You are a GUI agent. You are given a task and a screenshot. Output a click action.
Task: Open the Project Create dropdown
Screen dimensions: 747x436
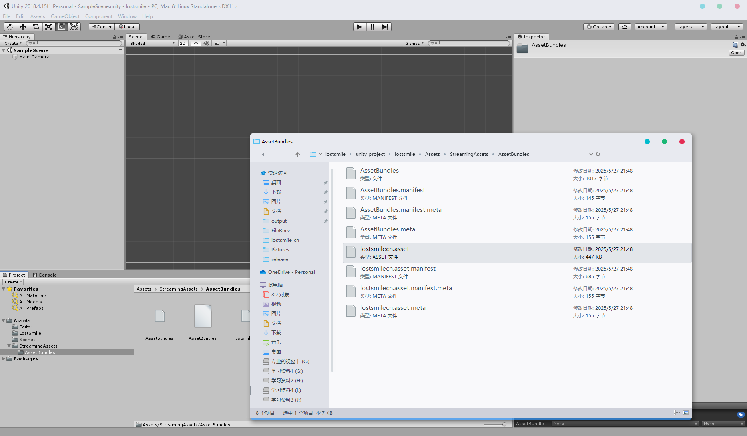click(13, 282)
